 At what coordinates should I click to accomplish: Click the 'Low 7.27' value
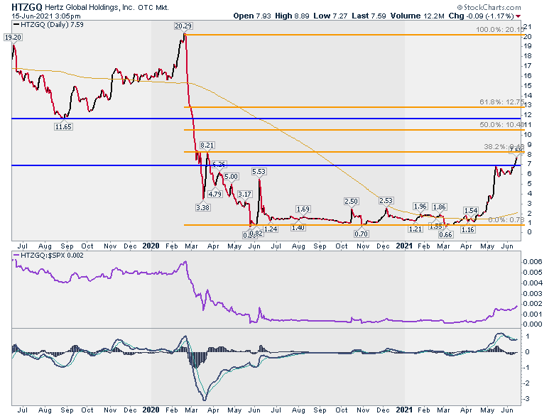tap(330, 16)
